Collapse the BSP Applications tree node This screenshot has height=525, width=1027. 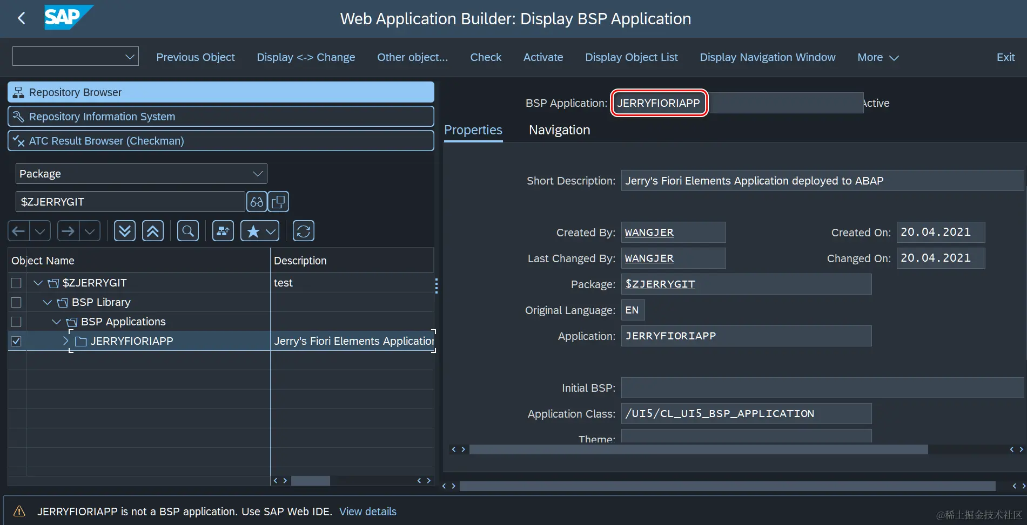point(56,322)
